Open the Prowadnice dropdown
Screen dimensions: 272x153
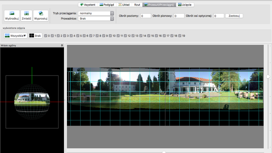pyautogui.click(x=96, y=19)
